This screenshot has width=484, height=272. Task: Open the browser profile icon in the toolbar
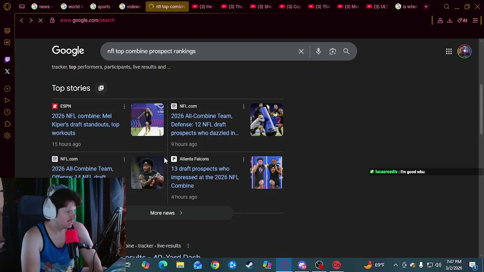click(x=440, y=20)
